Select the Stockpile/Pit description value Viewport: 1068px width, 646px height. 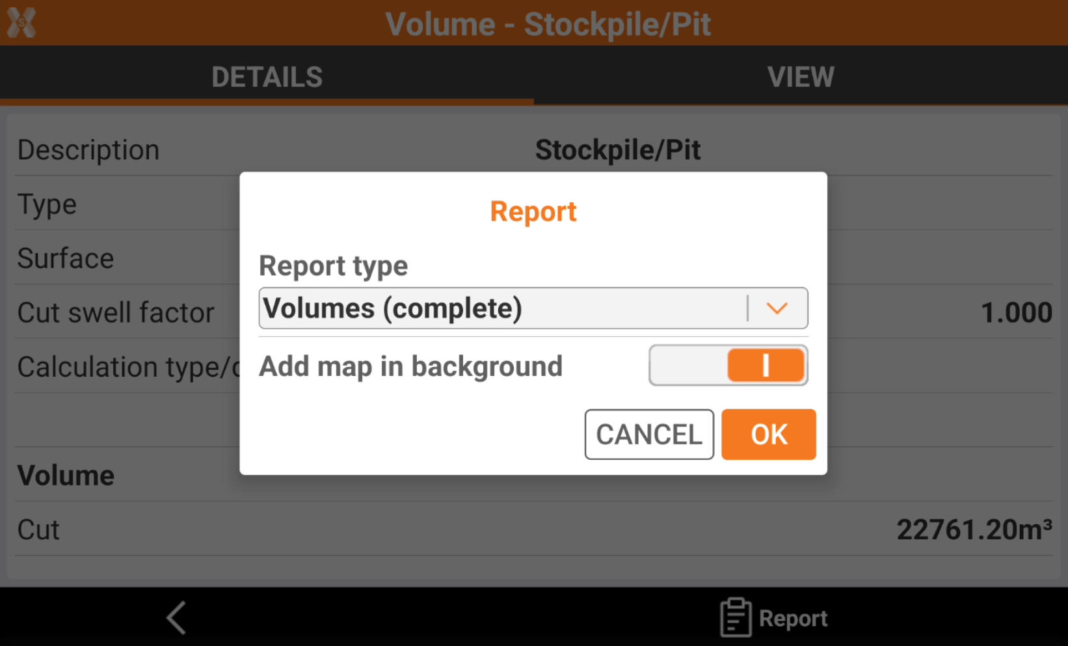pyautogui.click(x=617, y=150)
